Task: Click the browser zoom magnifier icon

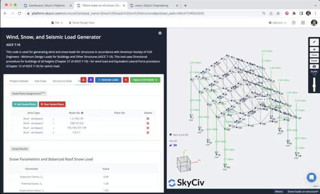Action: click(264, 13)
